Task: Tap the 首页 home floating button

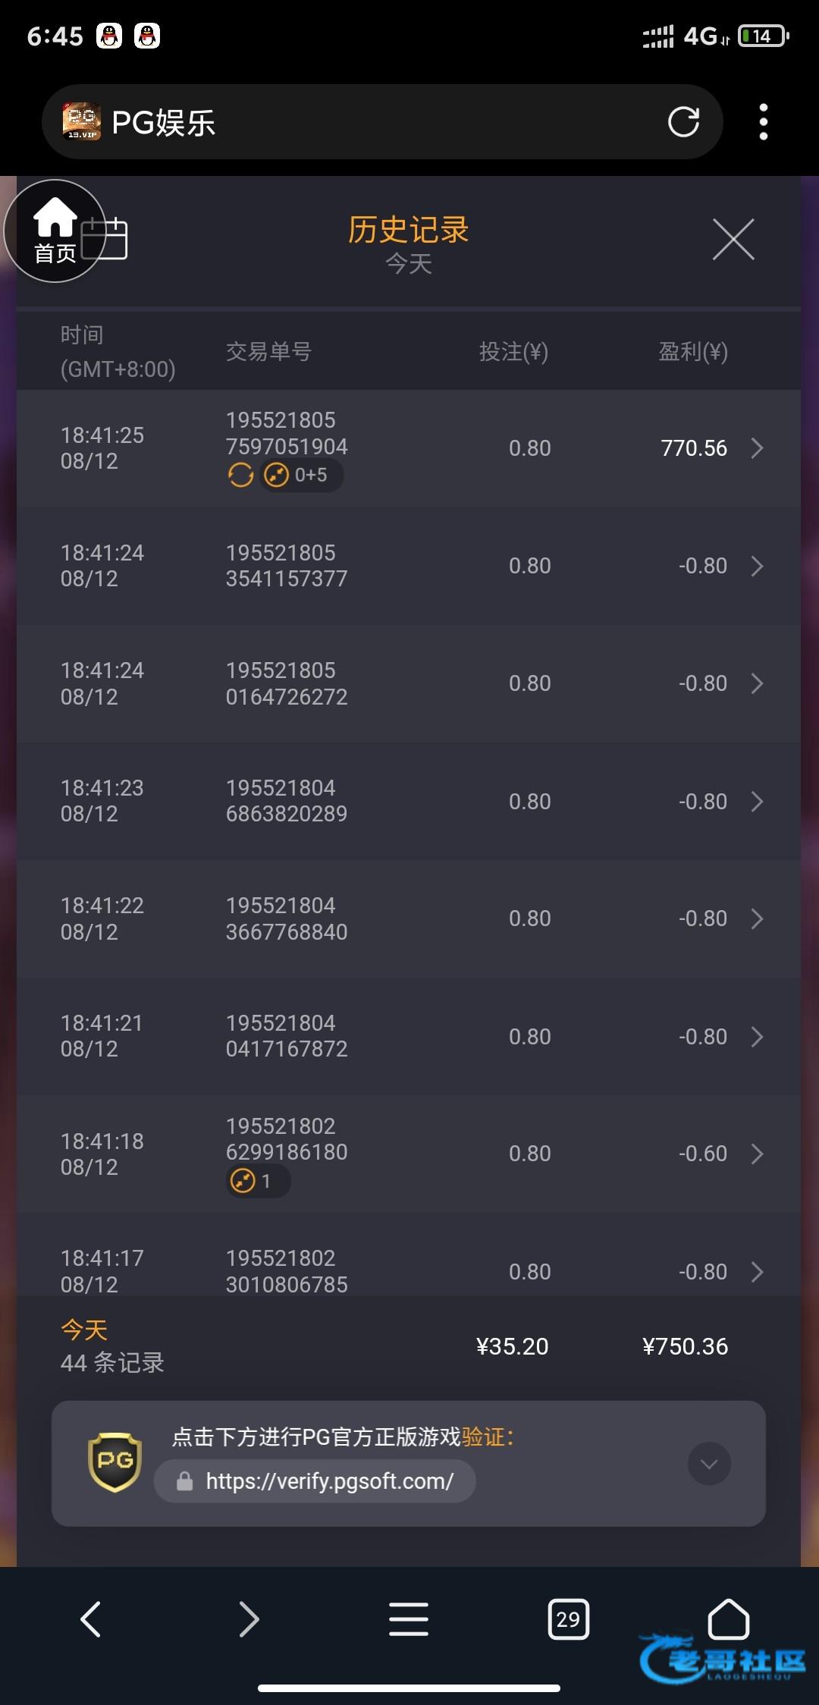Action: coord(55,231)
